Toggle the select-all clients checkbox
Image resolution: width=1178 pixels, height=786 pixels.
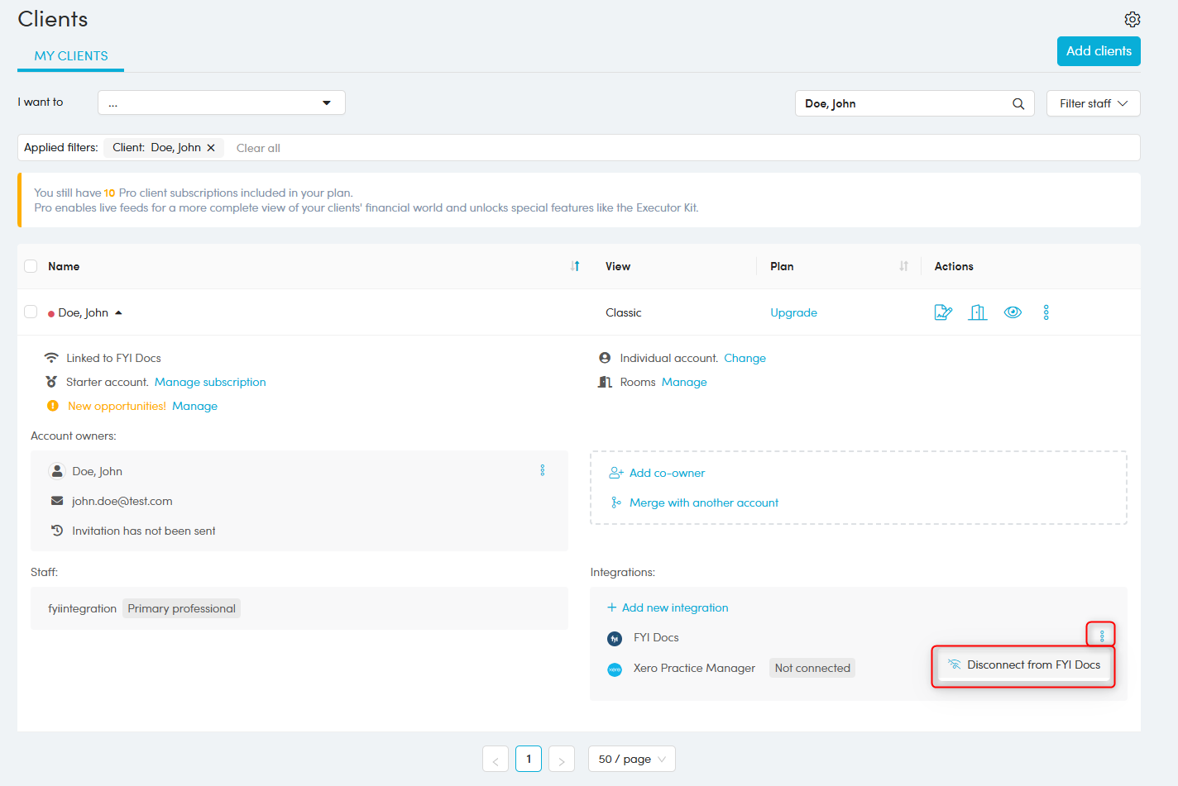click(x=31, y=266)
